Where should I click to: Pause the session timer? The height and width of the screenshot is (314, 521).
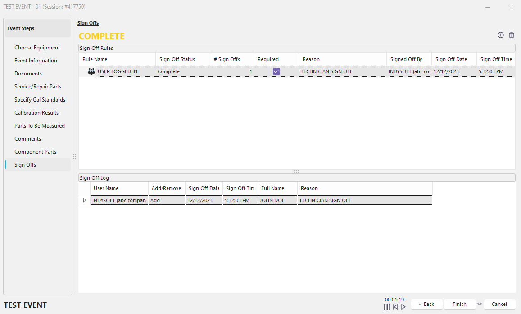point(387,307)
